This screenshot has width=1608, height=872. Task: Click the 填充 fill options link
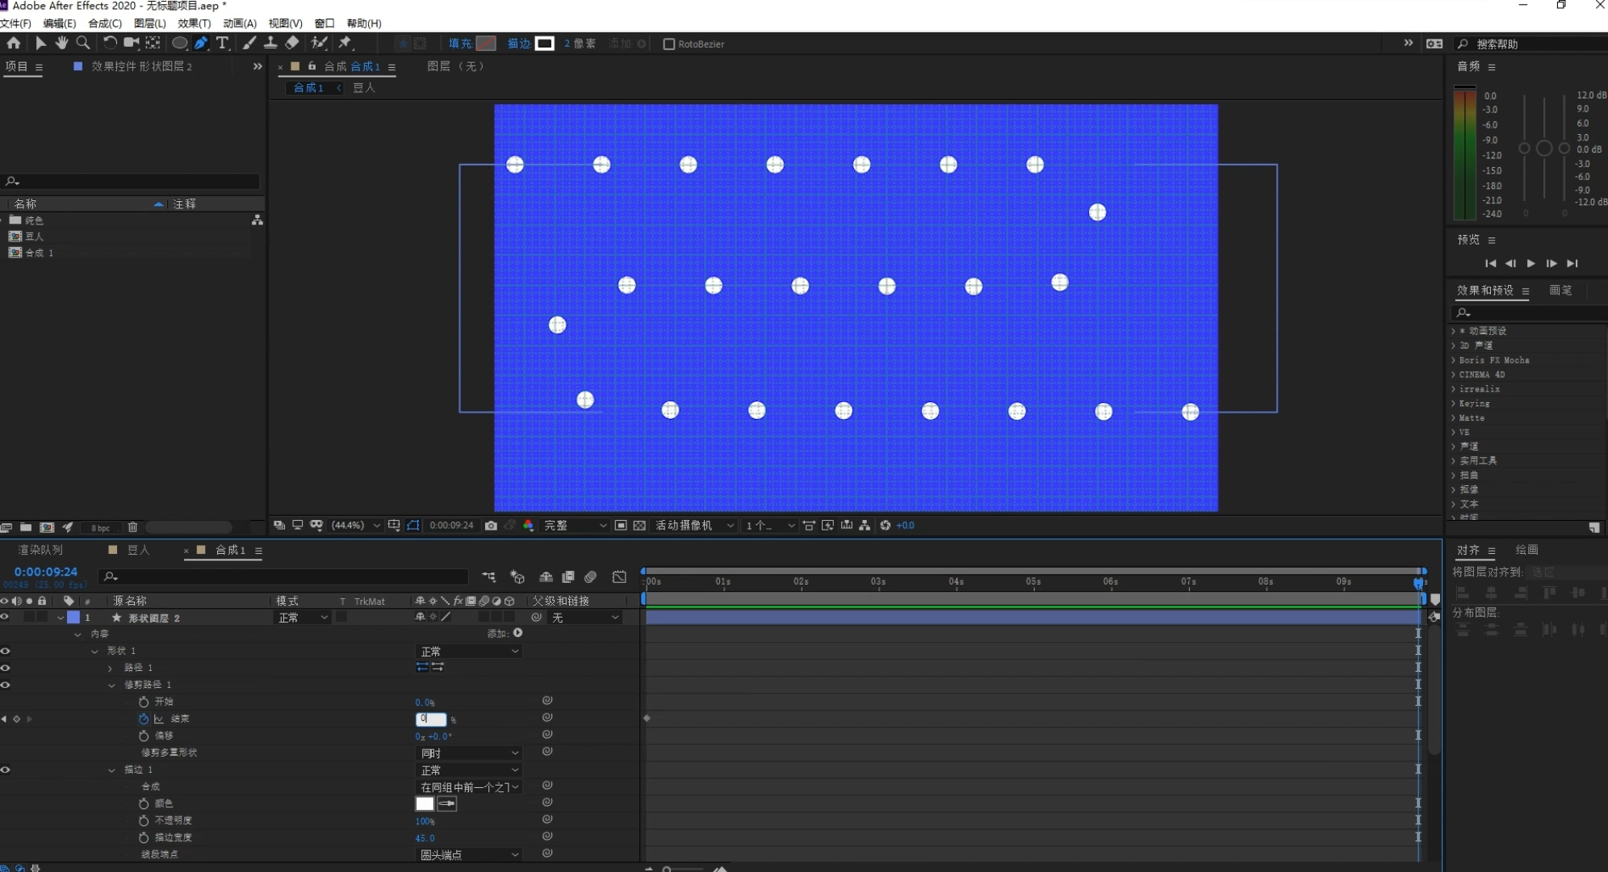tap(460, 44)
